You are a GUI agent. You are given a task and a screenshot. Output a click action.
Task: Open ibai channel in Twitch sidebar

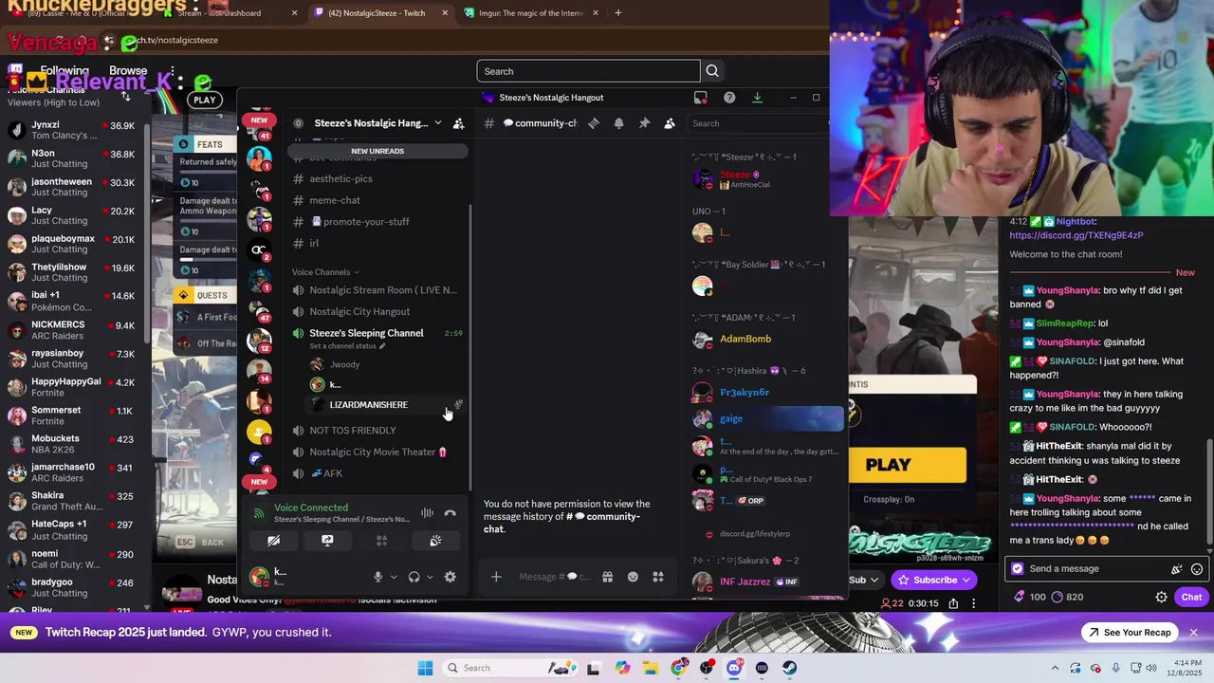pos(74,302)
